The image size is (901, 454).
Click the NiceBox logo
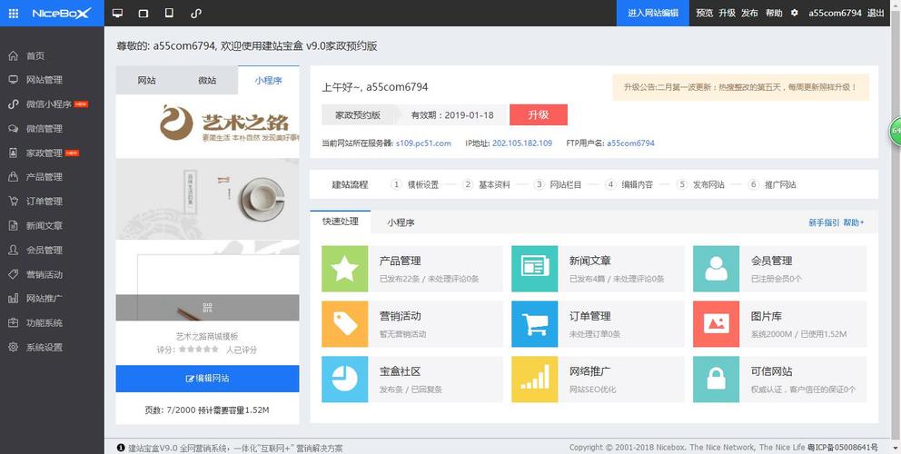(62, 14)
